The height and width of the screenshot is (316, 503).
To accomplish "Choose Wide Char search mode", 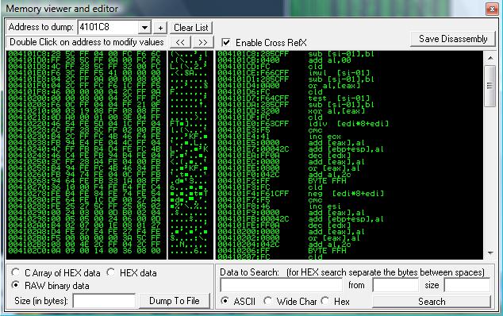I will tap(267, 301).
